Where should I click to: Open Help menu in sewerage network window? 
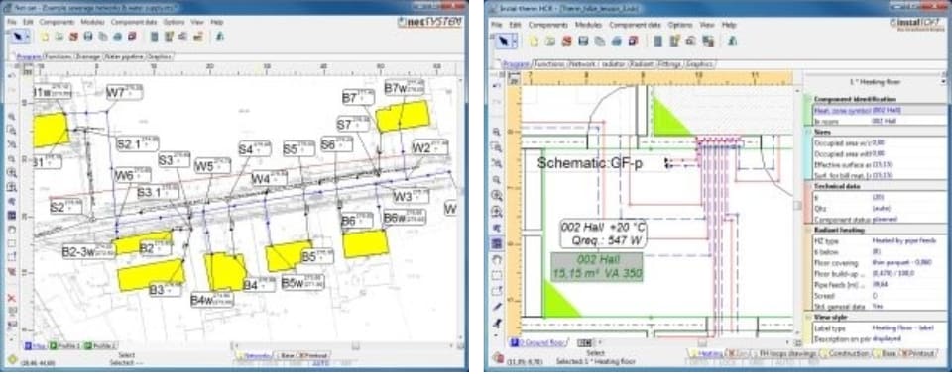(x=217, y=22)
